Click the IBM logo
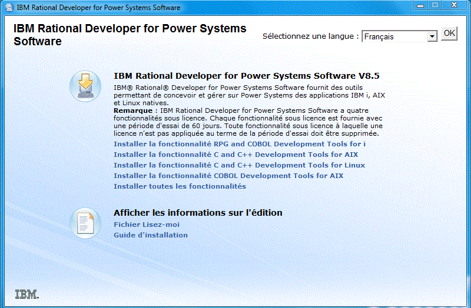This screenshot has height=308, width=471. pos(26,294)
